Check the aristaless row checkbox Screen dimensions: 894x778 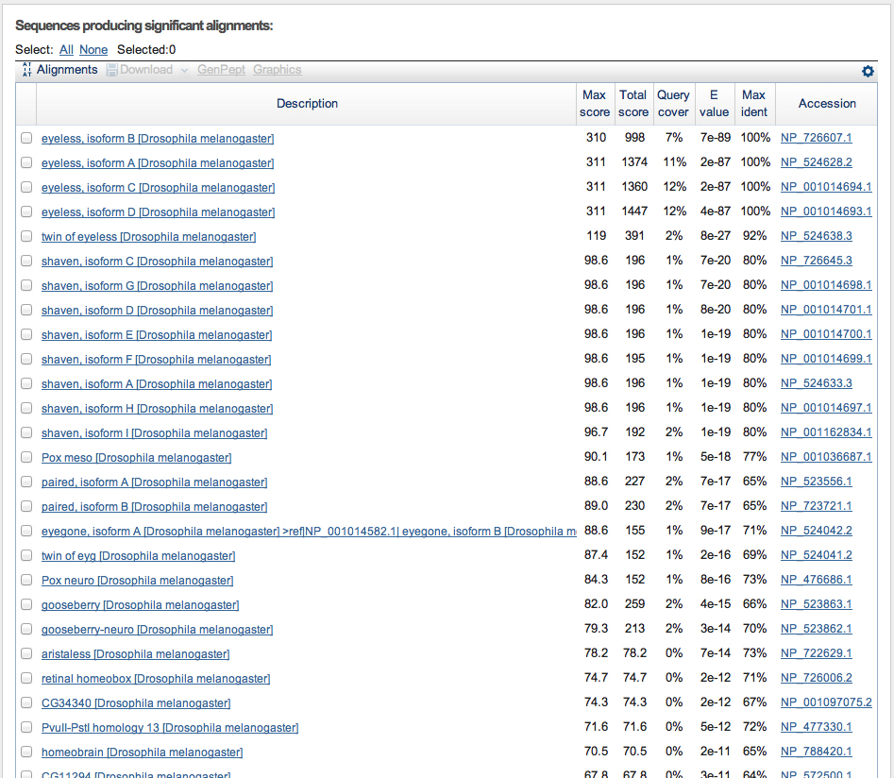tap(26, 653)
